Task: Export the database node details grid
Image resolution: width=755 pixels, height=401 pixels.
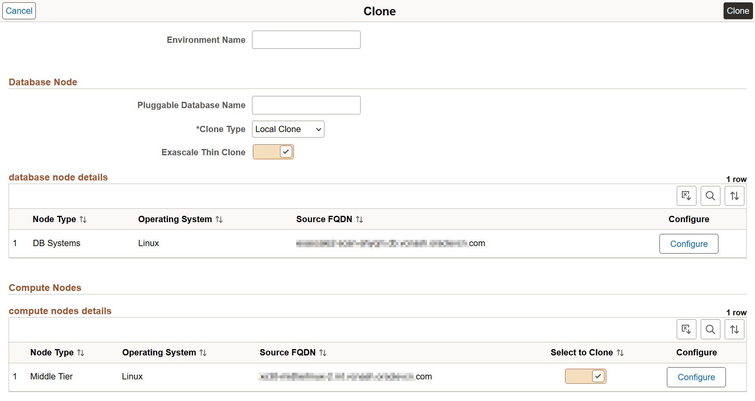Action: tap(686, 195)
